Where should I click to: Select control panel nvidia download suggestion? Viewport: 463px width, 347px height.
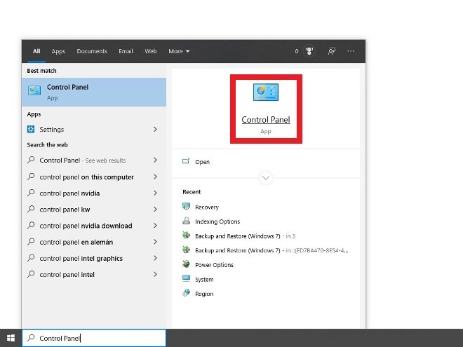(94, 226)
